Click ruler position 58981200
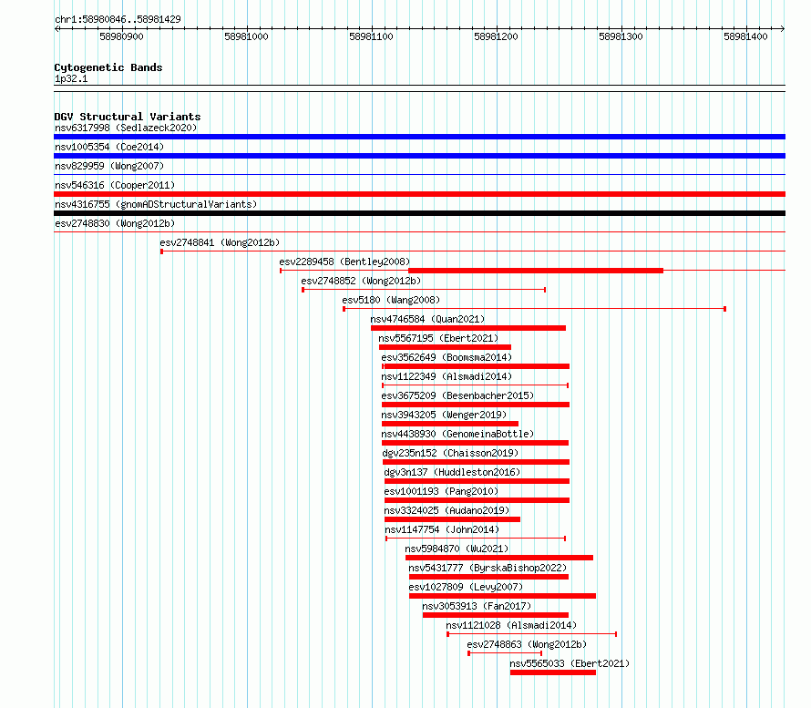 (496, 36)
